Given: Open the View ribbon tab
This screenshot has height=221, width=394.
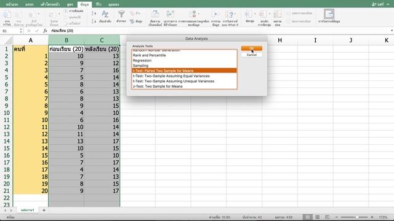Looking at the screenshot, I should 113,4.
